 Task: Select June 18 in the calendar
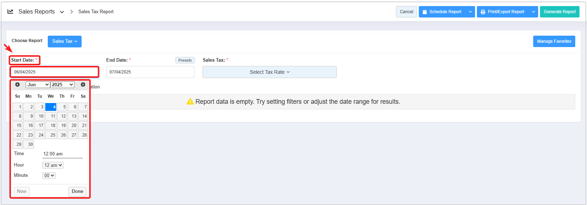pos(51,125)
